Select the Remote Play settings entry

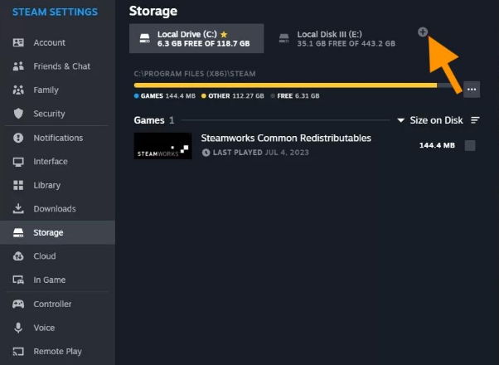[57, 352]
